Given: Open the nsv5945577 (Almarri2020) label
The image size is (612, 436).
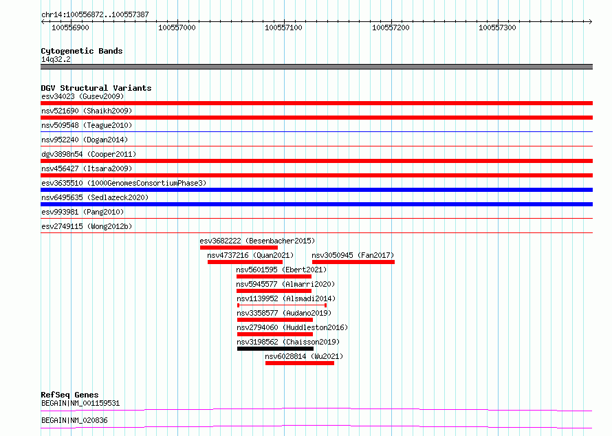Looking at the screenshot, I should pyautogui.click(x=285, y=284).
